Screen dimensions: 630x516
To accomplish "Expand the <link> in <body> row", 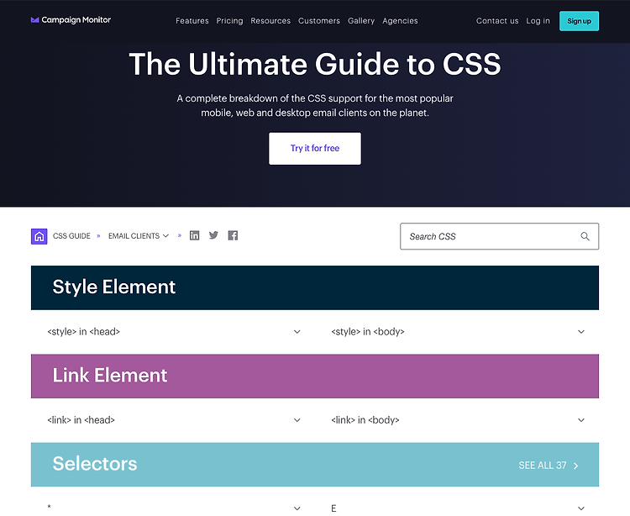I will 457,420.
